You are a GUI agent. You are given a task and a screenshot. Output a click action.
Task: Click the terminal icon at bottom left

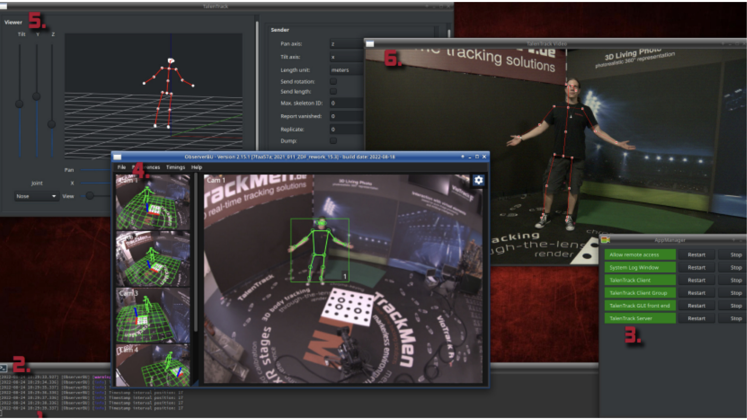(4, 367)
